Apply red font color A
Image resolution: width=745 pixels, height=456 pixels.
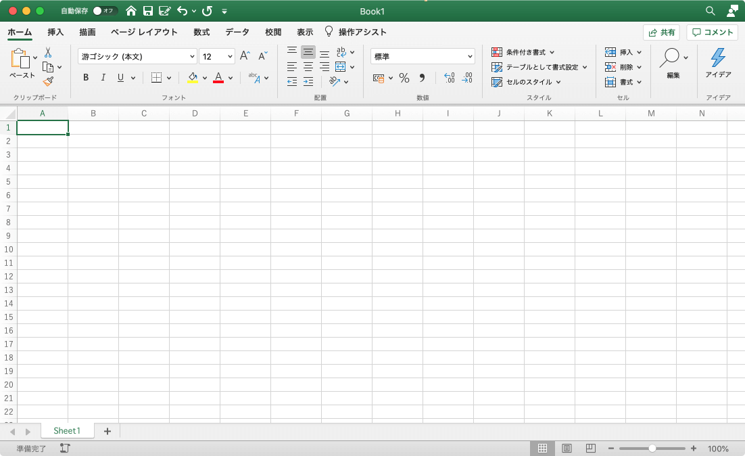(218, 78)
